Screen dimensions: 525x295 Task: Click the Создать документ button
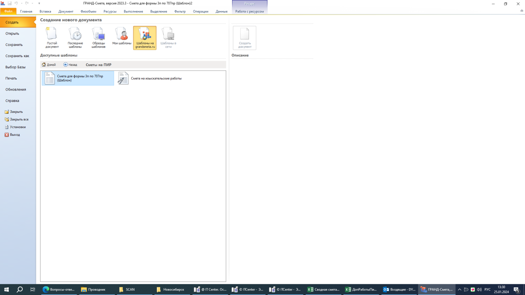(x=245, y=38)
